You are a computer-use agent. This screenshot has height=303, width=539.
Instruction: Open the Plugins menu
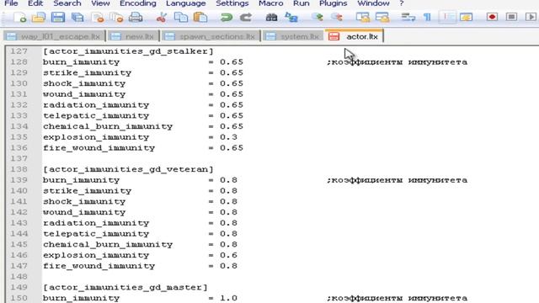pyautogui.click(x=333, y=3)
